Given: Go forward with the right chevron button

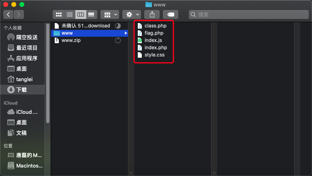Looking at the screenshot, I should coord(19,15).
